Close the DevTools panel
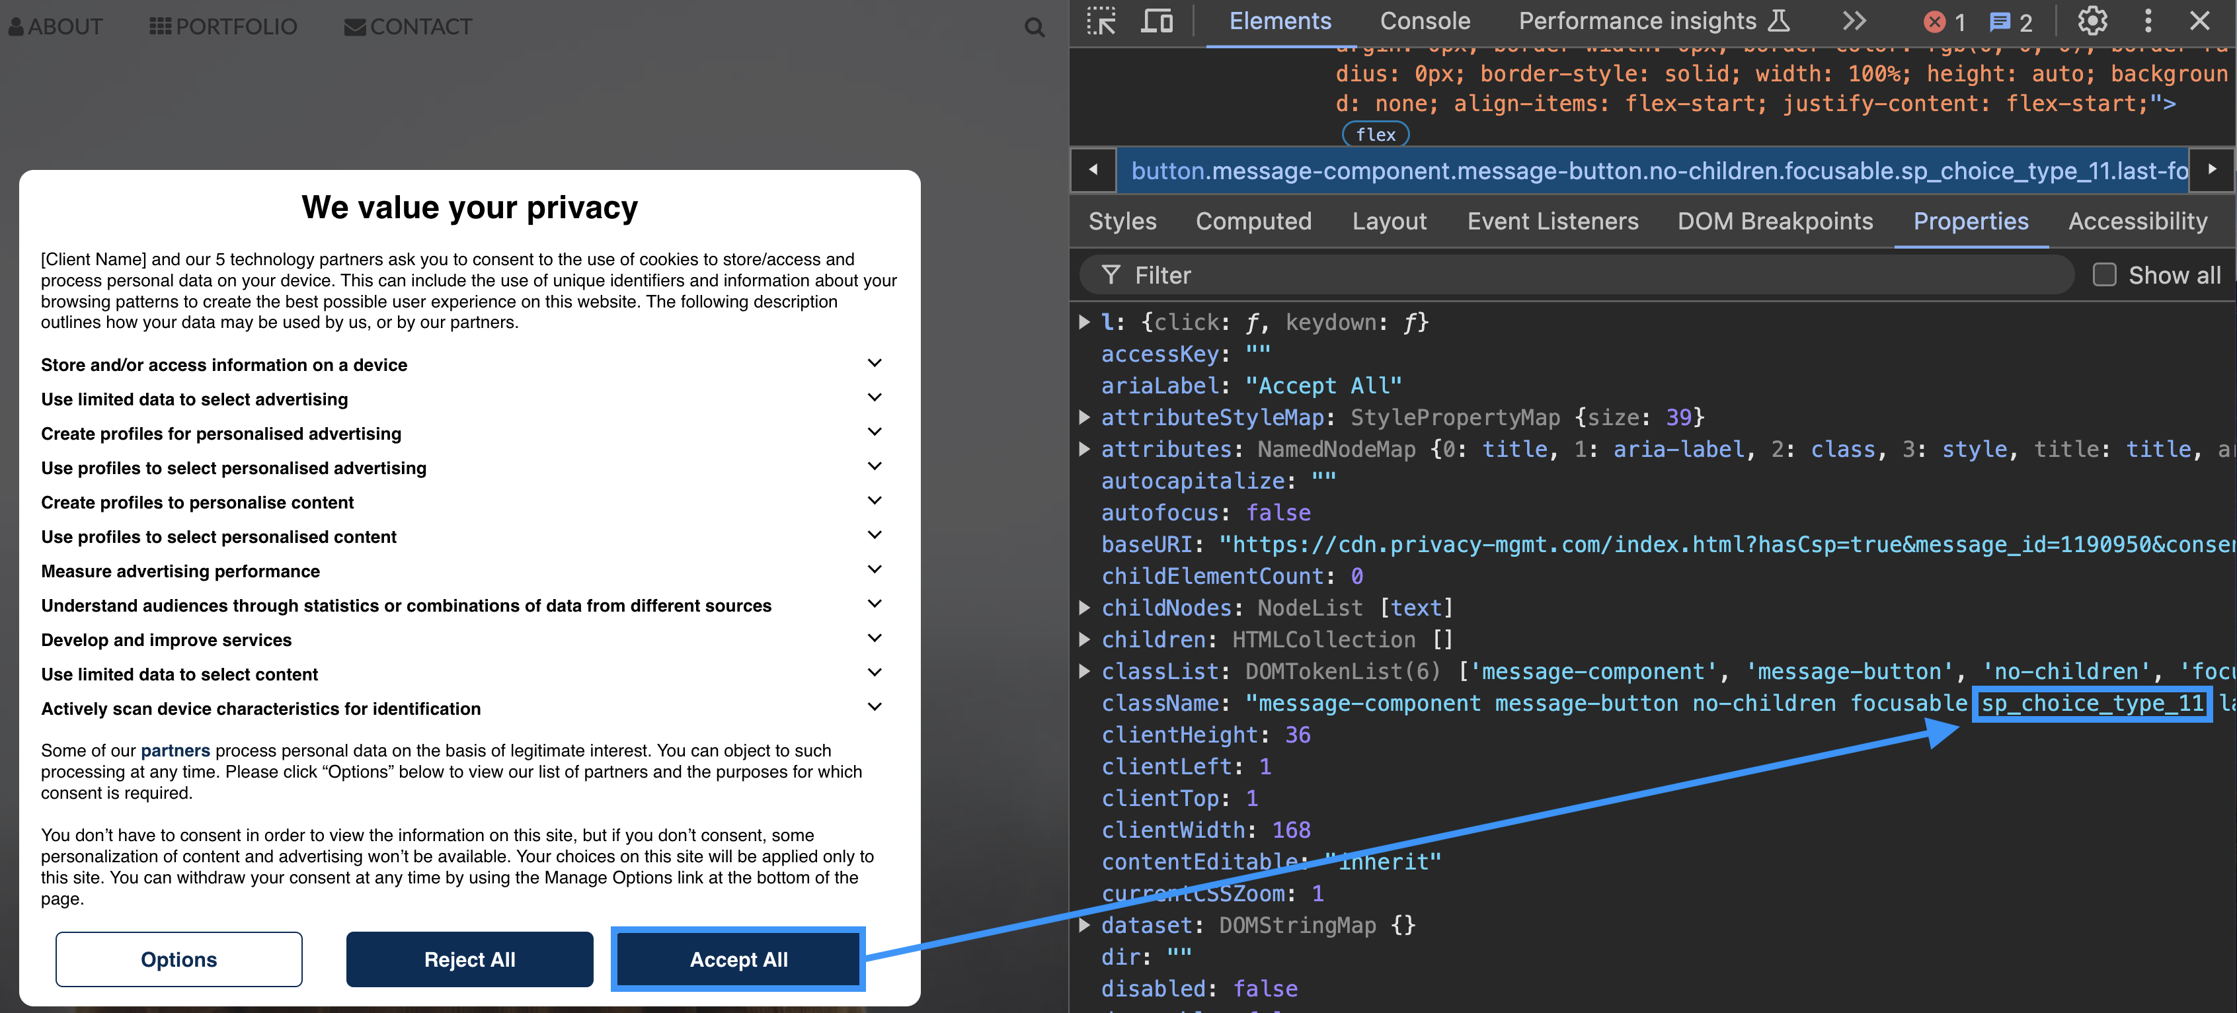Screen dimensions: 2237x1013 (2199, 21)
